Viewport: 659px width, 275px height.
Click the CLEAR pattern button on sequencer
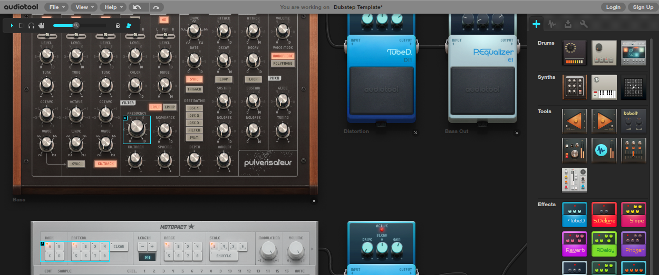119,246
